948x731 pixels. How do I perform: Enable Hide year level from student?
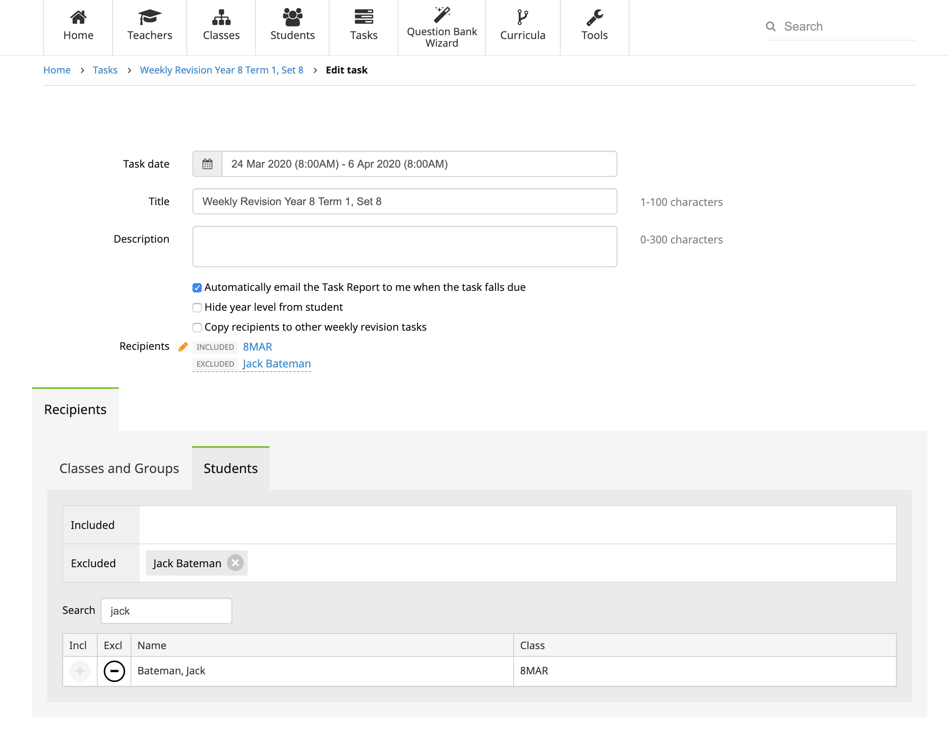[197, 307]
